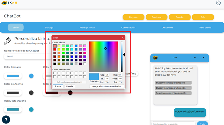Click the Matiz value field

[107, 75]
